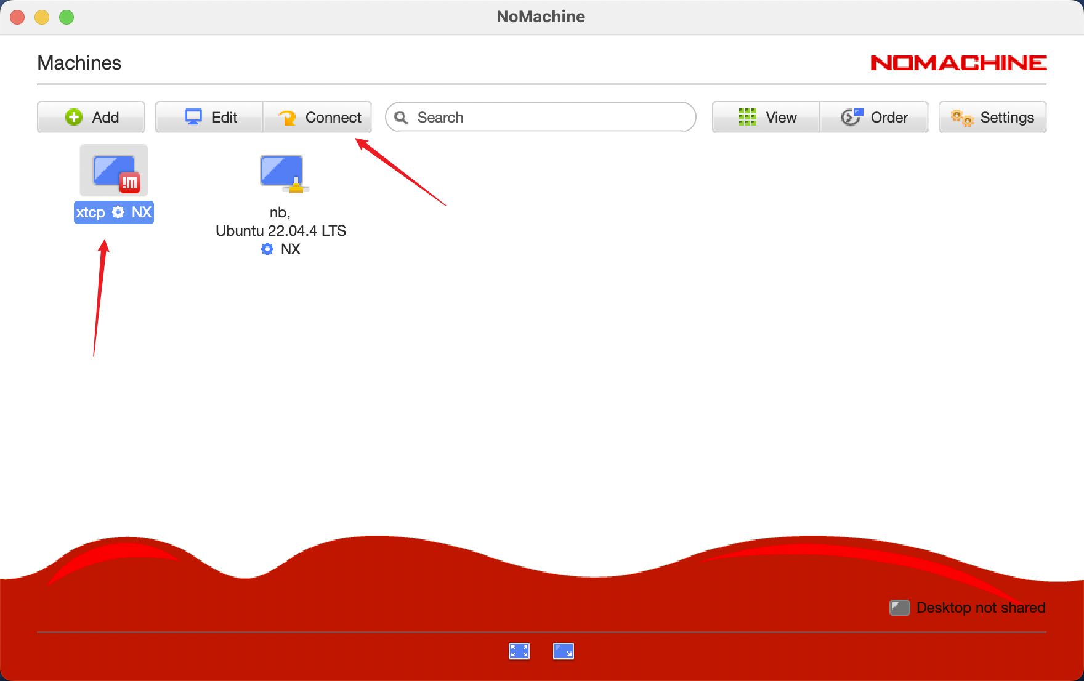Click the gears icon on Settings
The width and height of the screenshot is (1084, 681).
pyautogui.click(x=961, y=117)
